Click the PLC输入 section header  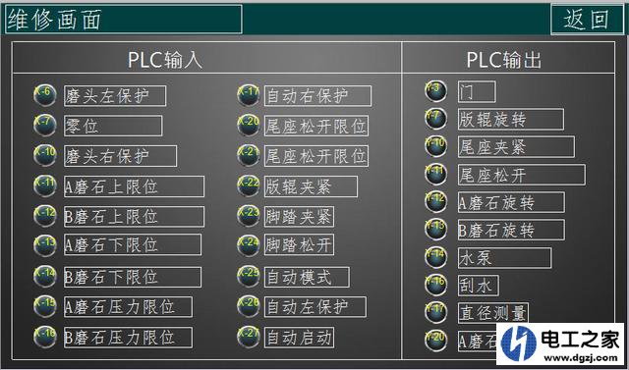(165, 60)
